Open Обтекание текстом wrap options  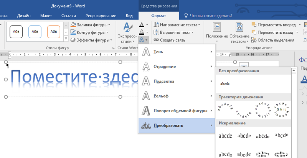[240, 33]
